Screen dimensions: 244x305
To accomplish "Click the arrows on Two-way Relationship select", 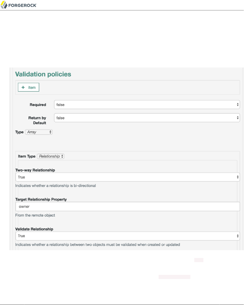I will (x=237, y=177).
